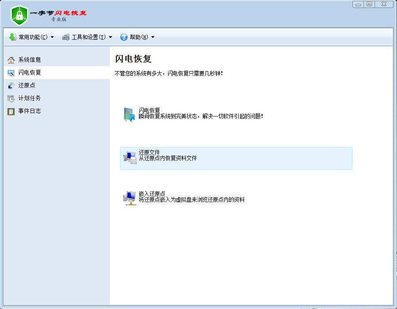Click the 嵌入还原点 network monitor icon

click(130, 198)
